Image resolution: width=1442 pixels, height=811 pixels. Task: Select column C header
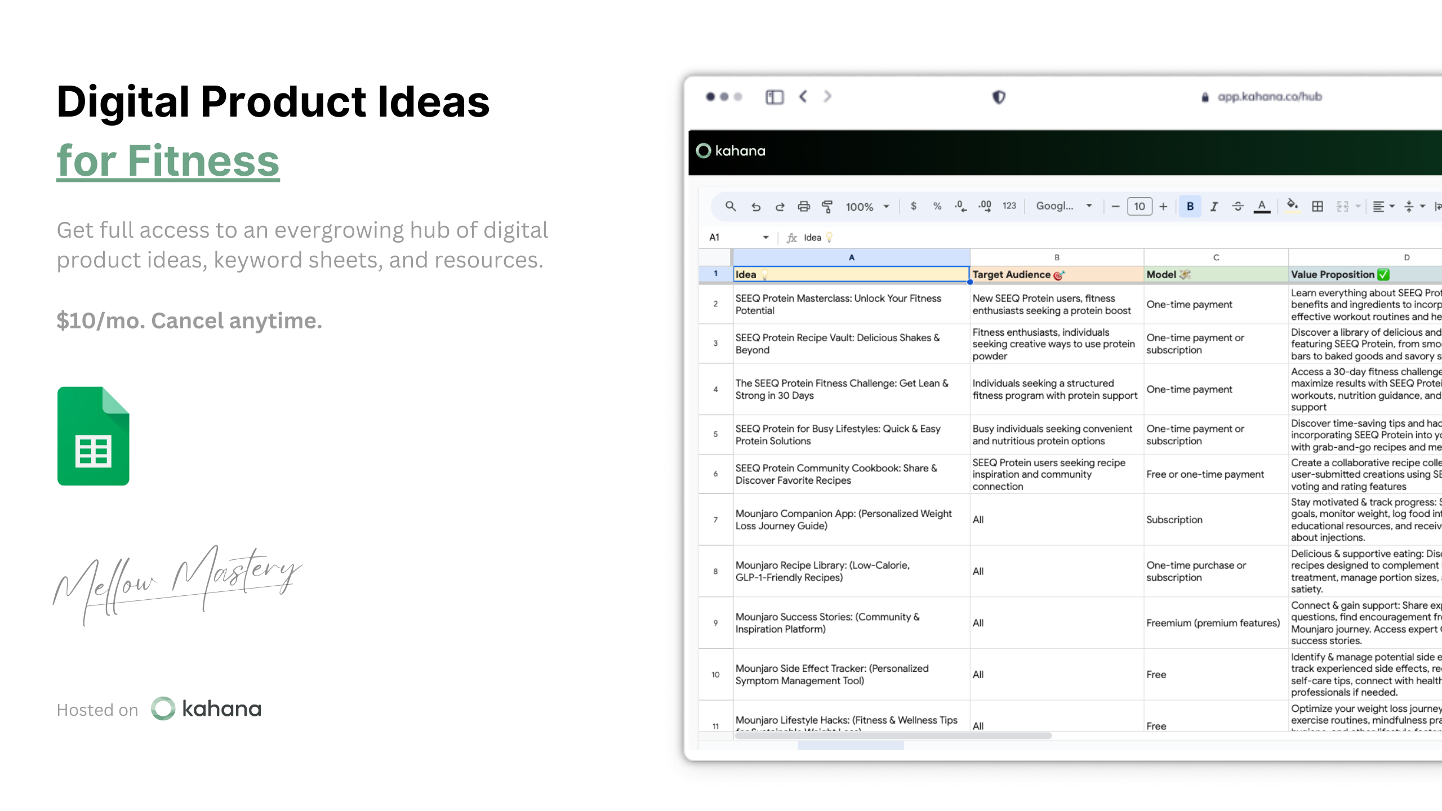[1216, 257]
